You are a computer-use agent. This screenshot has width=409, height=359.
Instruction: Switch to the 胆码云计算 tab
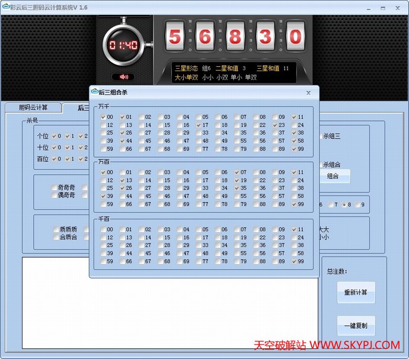[33, 107]
